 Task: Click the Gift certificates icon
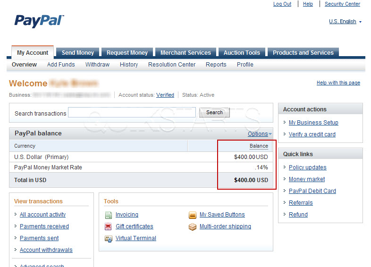pos(108,226)
